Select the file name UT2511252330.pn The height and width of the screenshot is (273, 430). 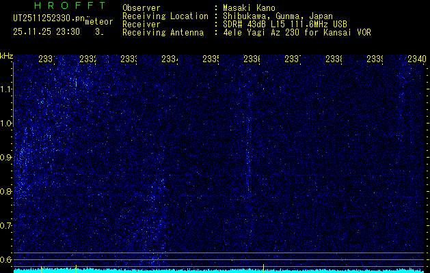[x=49, y=18]
